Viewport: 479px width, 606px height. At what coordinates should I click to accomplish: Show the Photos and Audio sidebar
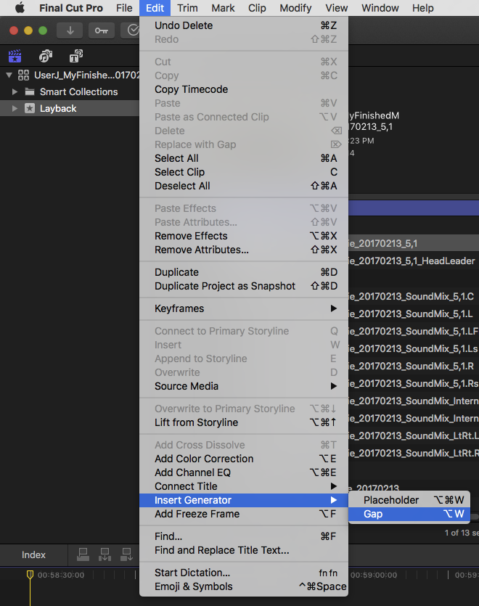coord(46,57)
